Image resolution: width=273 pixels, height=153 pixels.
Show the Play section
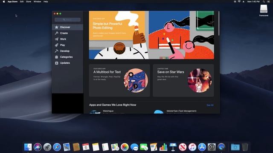(67, 45)
